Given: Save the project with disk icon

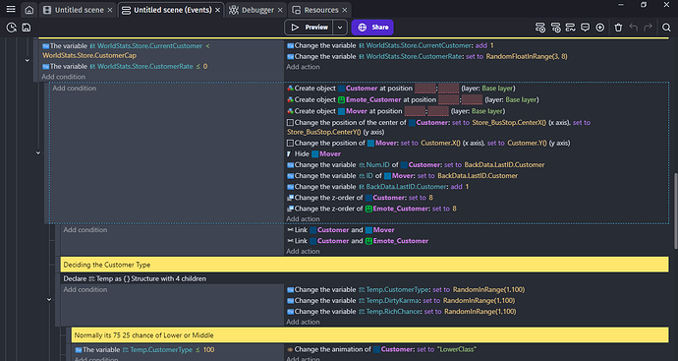Looking at the screenshot, I should [x=27, y=28].
